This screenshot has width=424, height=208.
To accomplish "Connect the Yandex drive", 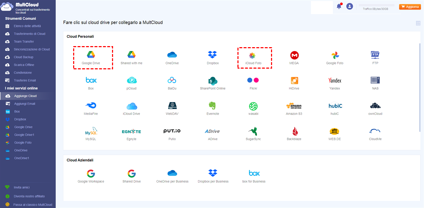I will 335,83.
